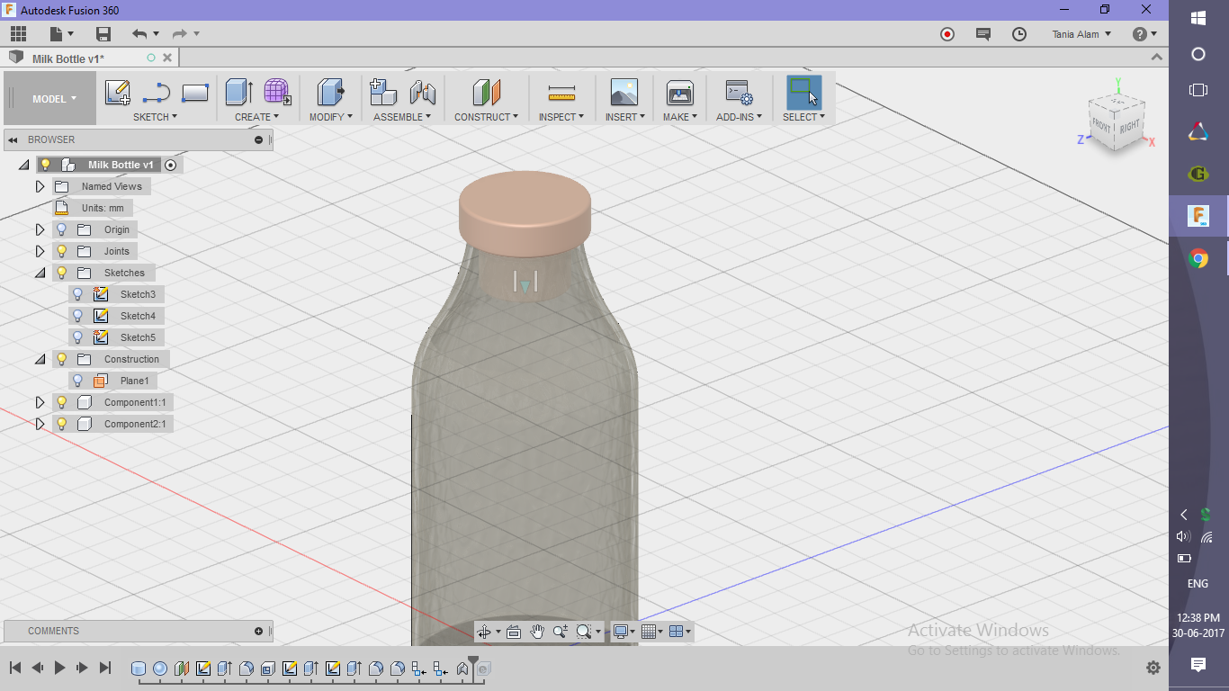Open Grid and Snaps dropdown
Screen dimensions: 1229x691
[x=653, y=632]
